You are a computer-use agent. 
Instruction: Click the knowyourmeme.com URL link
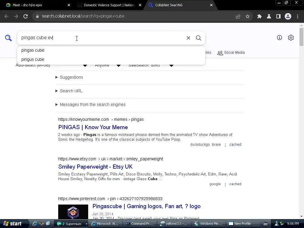pyautogui.click(x=101, y=119)
